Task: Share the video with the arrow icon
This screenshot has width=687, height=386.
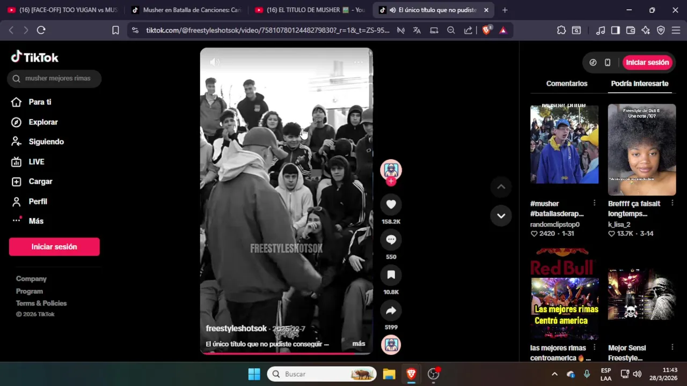Action: coord(391,310)
